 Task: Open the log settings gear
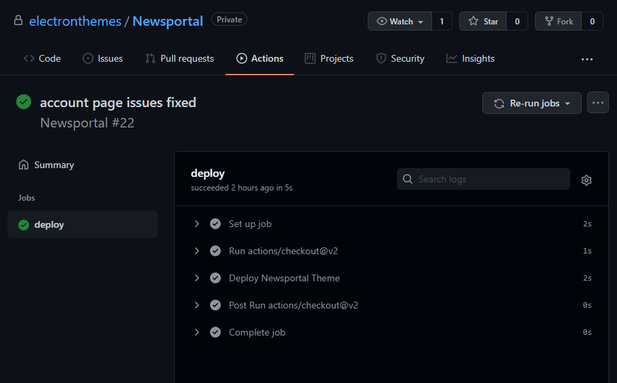(587, 180)
